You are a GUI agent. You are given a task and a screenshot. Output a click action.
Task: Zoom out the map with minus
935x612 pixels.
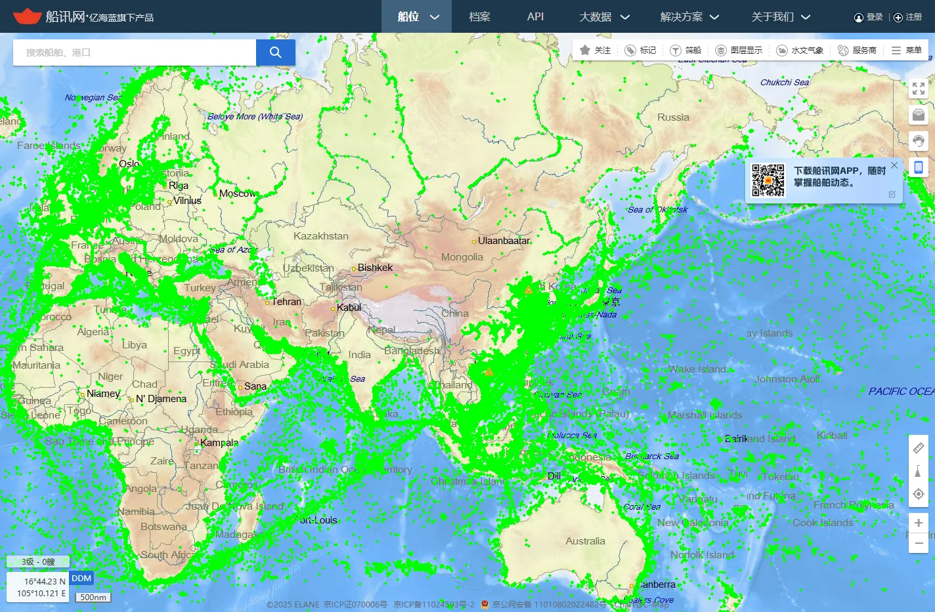[x=919, y=543]
